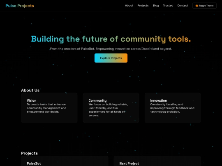Click the Pulse Projects logo

[x=20, y=6]
